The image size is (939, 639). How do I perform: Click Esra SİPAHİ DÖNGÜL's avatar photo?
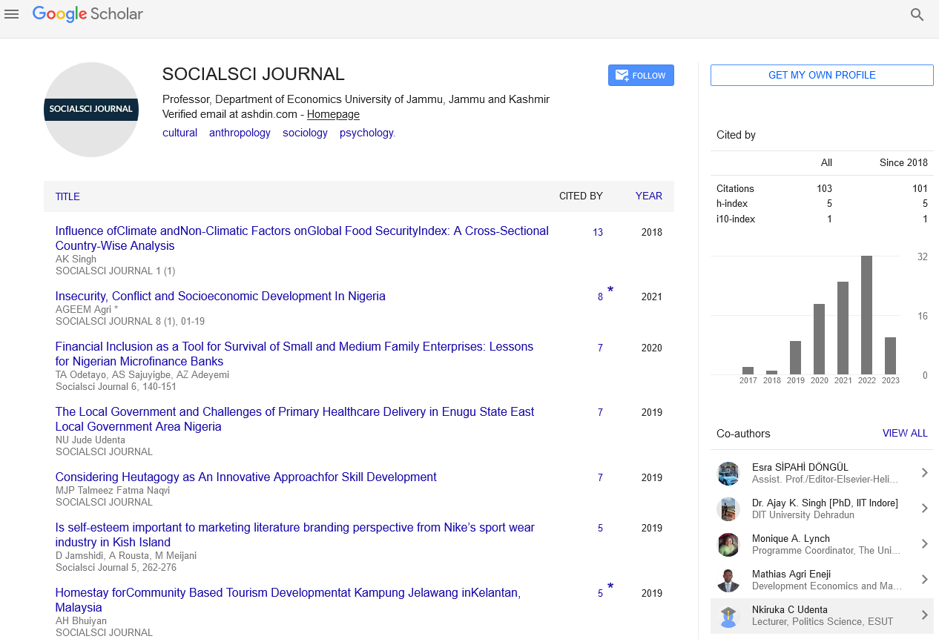pyautogui.click(x=728, y=473)
